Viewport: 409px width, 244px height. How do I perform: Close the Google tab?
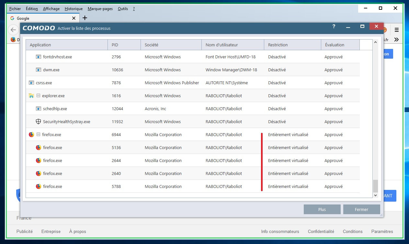point(74,18)
